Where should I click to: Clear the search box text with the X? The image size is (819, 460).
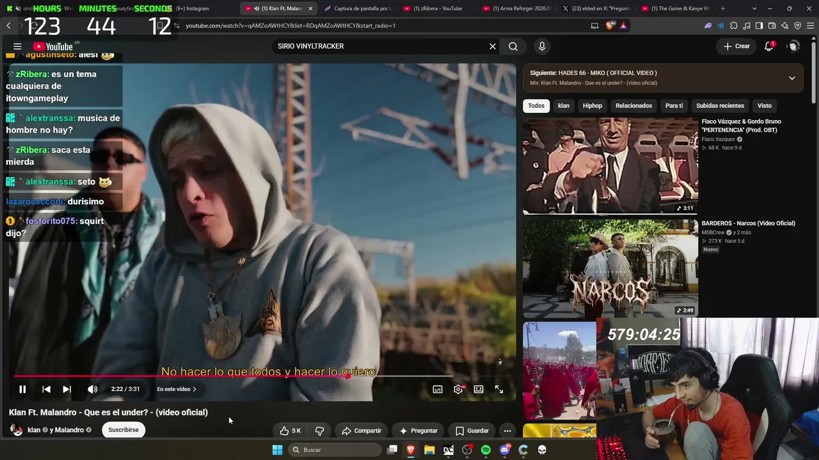[493, 47]
